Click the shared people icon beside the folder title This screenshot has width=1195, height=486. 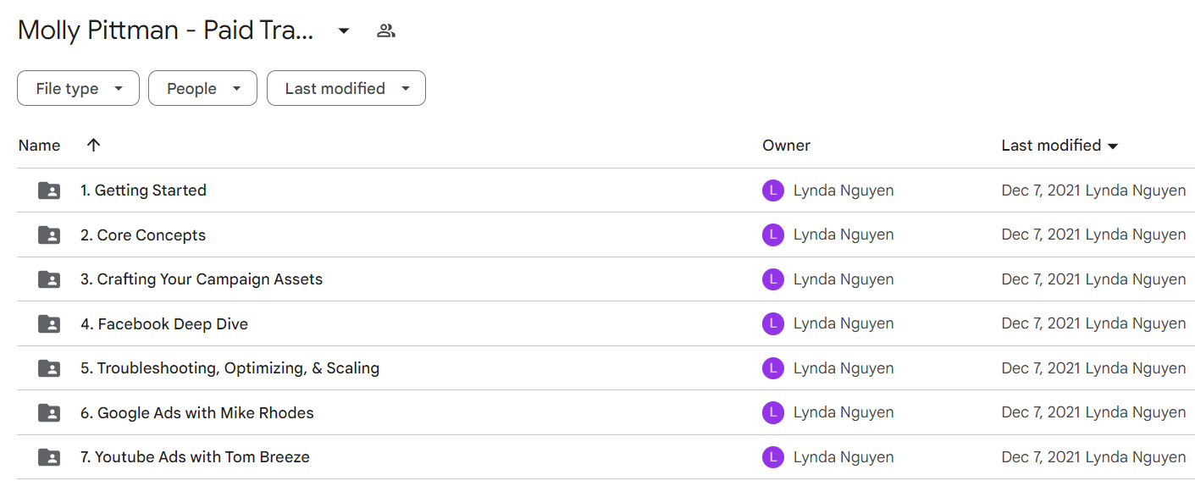tap(386, 31)
